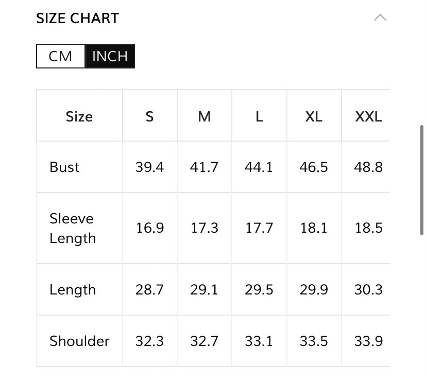Screen dimensions: 426x382
Task: Click the L size column header
Action: pos(259,116)
